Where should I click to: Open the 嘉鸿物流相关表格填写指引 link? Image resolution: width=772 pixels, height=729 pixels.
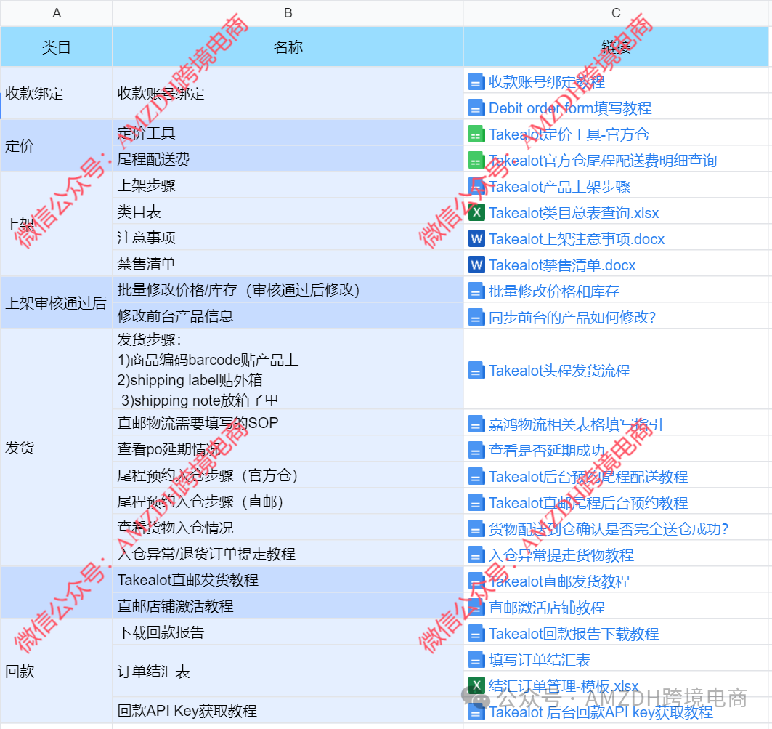pyautogui.click(x=575, y=424)
